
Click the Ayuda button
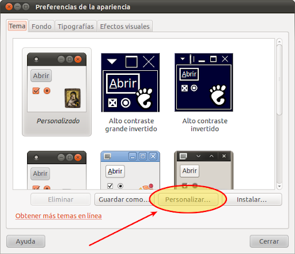(26, 241)
